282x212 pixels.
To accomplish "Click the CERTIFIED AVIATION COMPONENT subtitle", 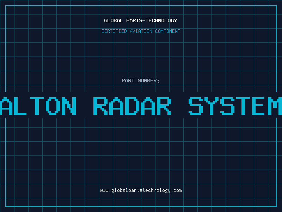I will tap(141, 31).
